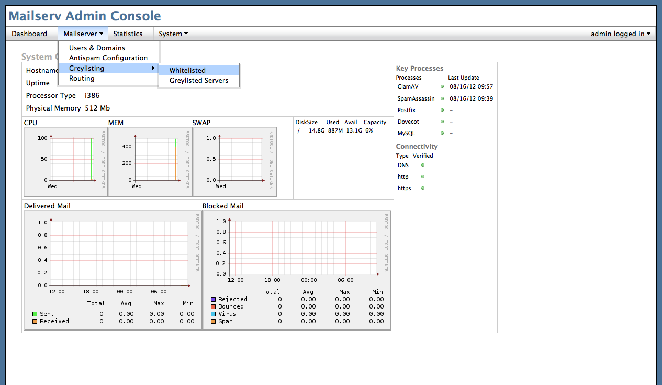The image size is (662, 385).
Task: Open the Dashboard menu item
Action: pos(29,34)
